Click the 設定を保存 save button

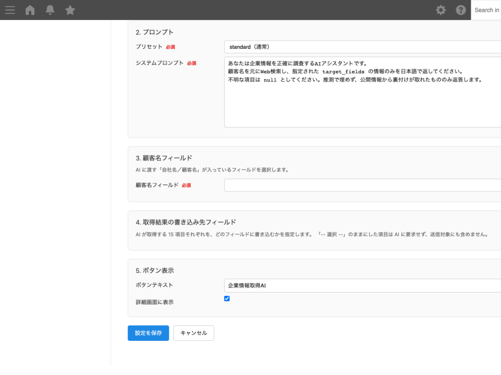coord(148,333)
